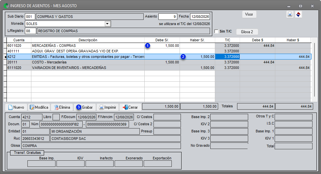Click description COSTO - Mercaderías
The height and width of the screenshot is (174, 321).
49,62
